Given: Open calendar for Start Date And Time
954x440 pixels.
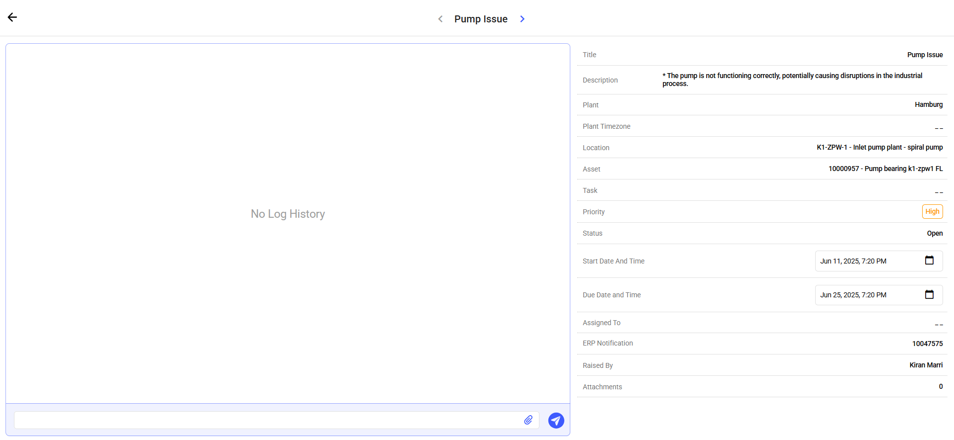Looking at the screenshot, I should [x=929, y=261].
